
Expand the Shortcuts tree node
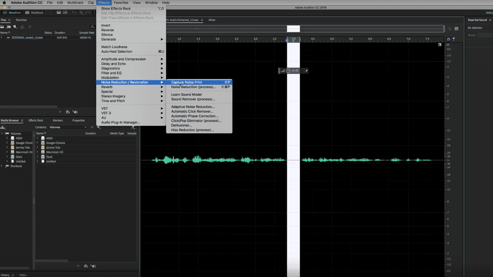pyautogui.click(x=2, y=166)
